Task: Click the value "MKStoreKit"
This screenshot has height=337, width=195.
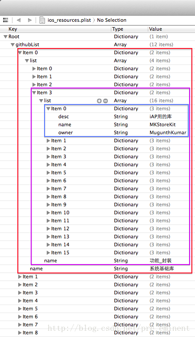Action: click(x=162, y=124)
